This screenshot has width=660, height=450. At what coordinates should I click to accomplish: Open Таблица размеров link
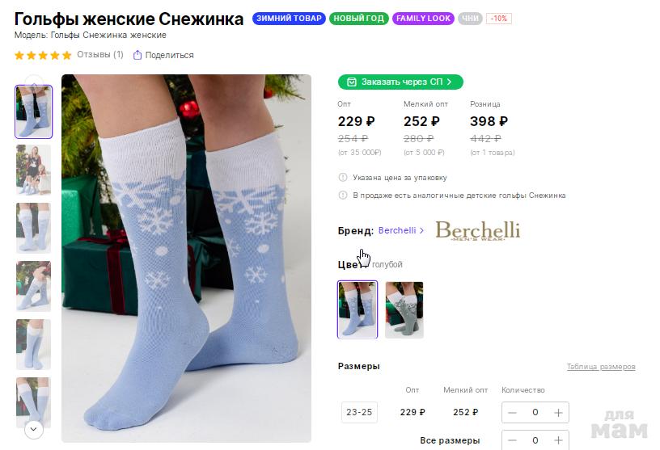coord(601,367)
